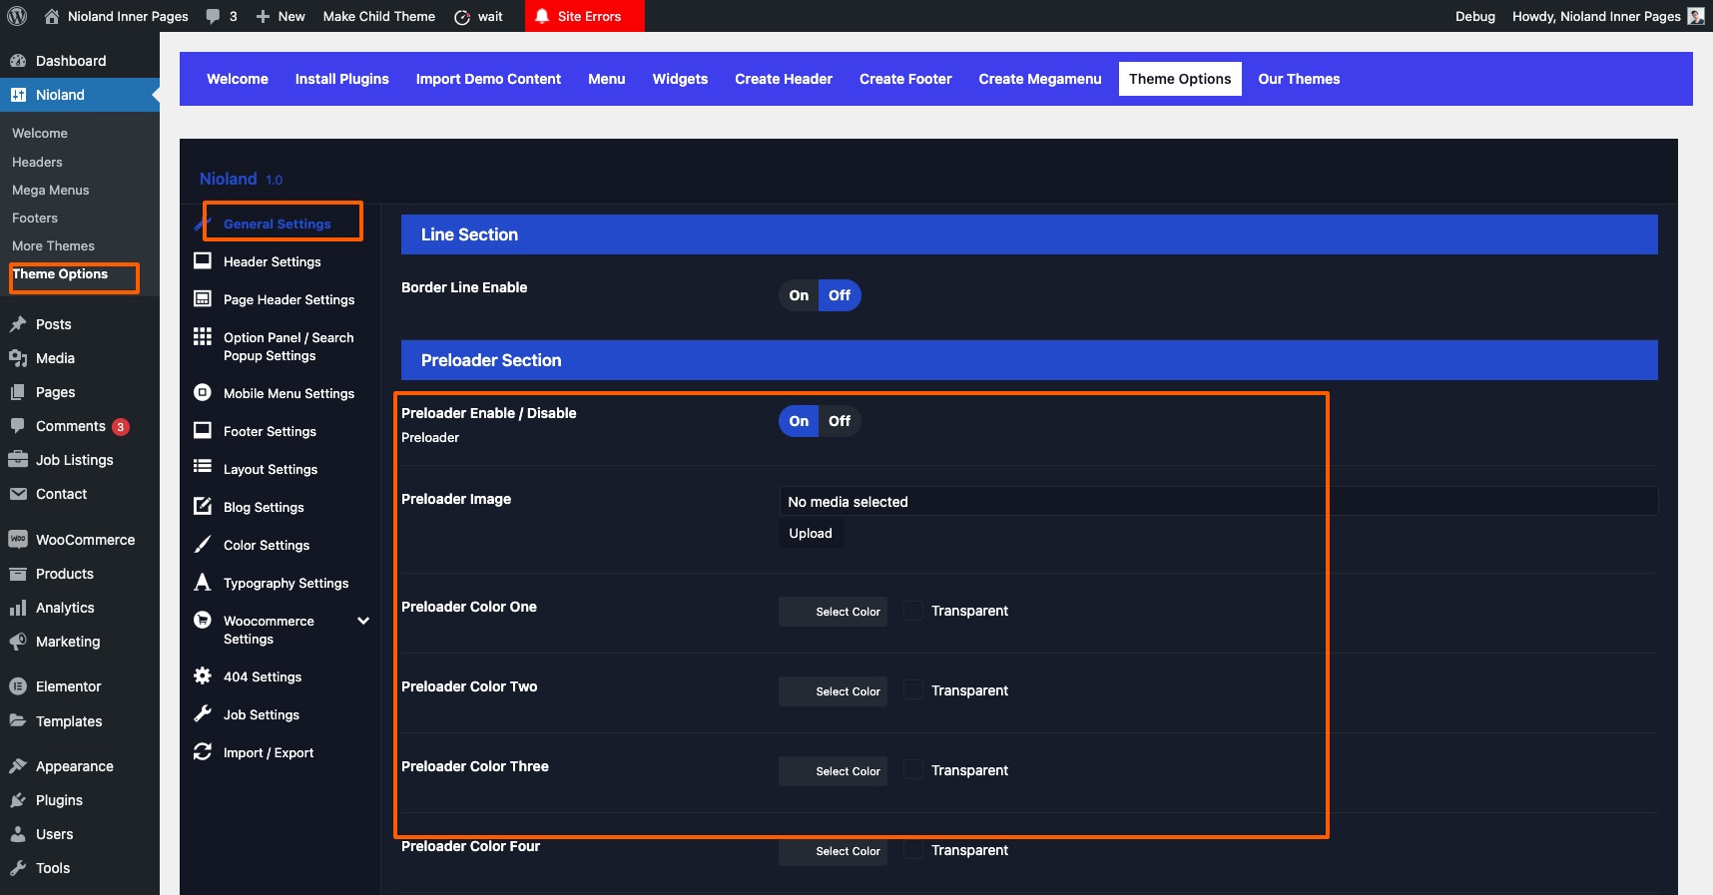Open the Site Errors notification
Viewport: 1713px width, 895px height.
click(584, 16)
